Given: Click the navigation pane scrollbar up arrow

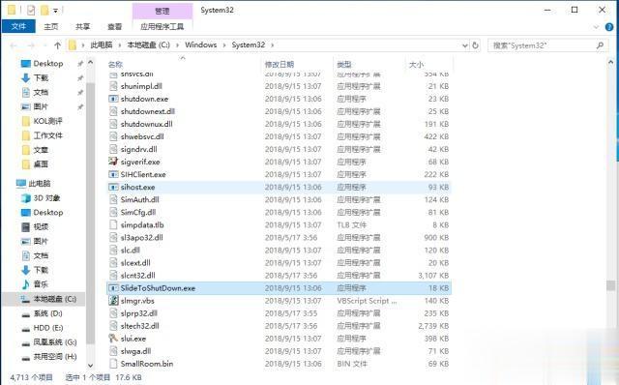Looking at the screenshot, I should tap(90, 63).
